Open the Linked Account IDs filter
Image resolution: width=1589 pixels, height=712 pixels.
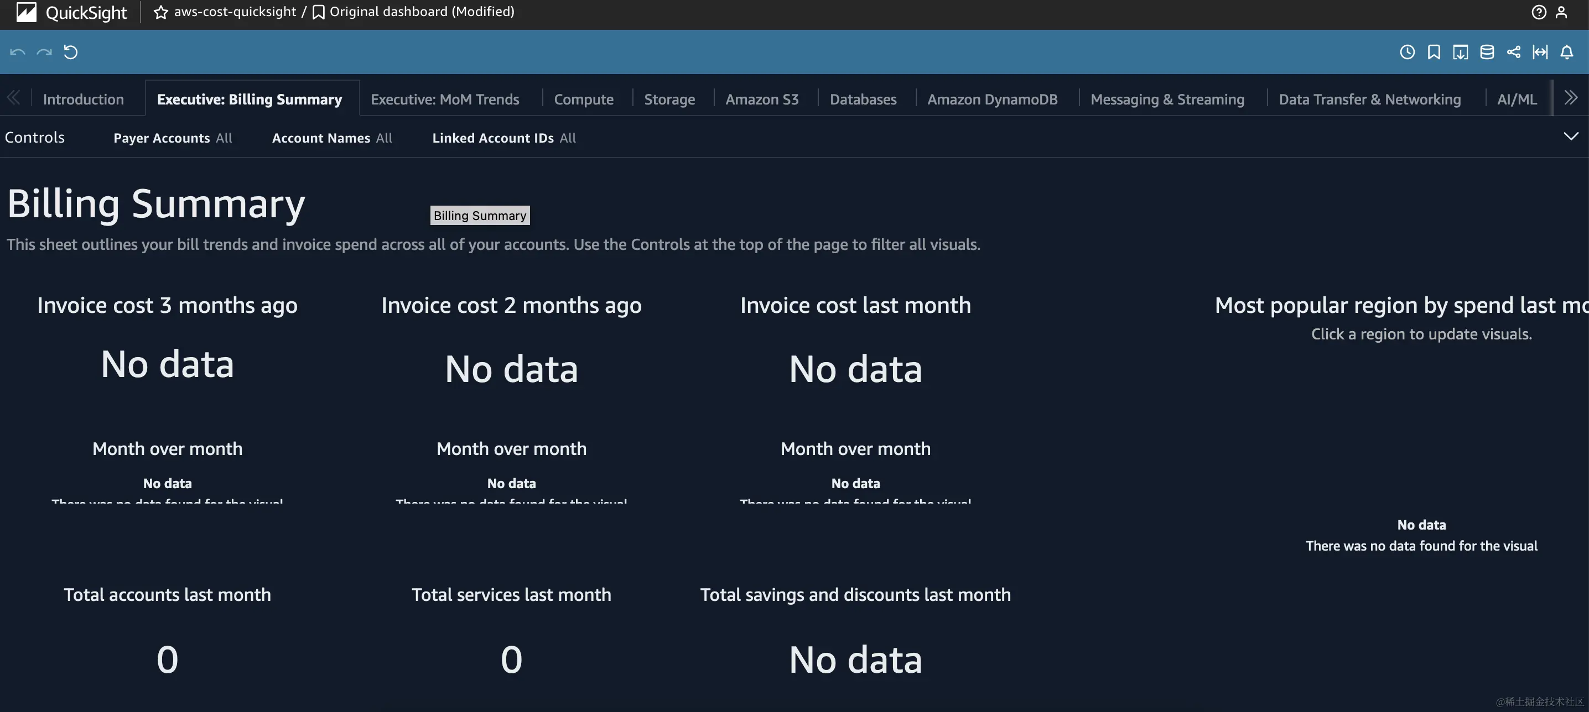(x=504, y=138)
